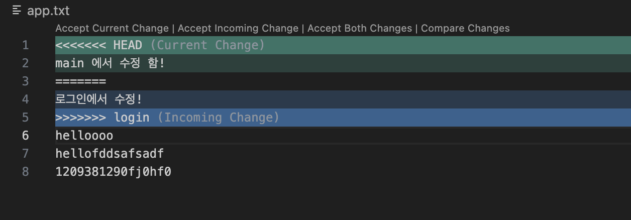Click the file icon beside app.txt
The height and width of the screenshot is (220, 631).
coord(17,11)
